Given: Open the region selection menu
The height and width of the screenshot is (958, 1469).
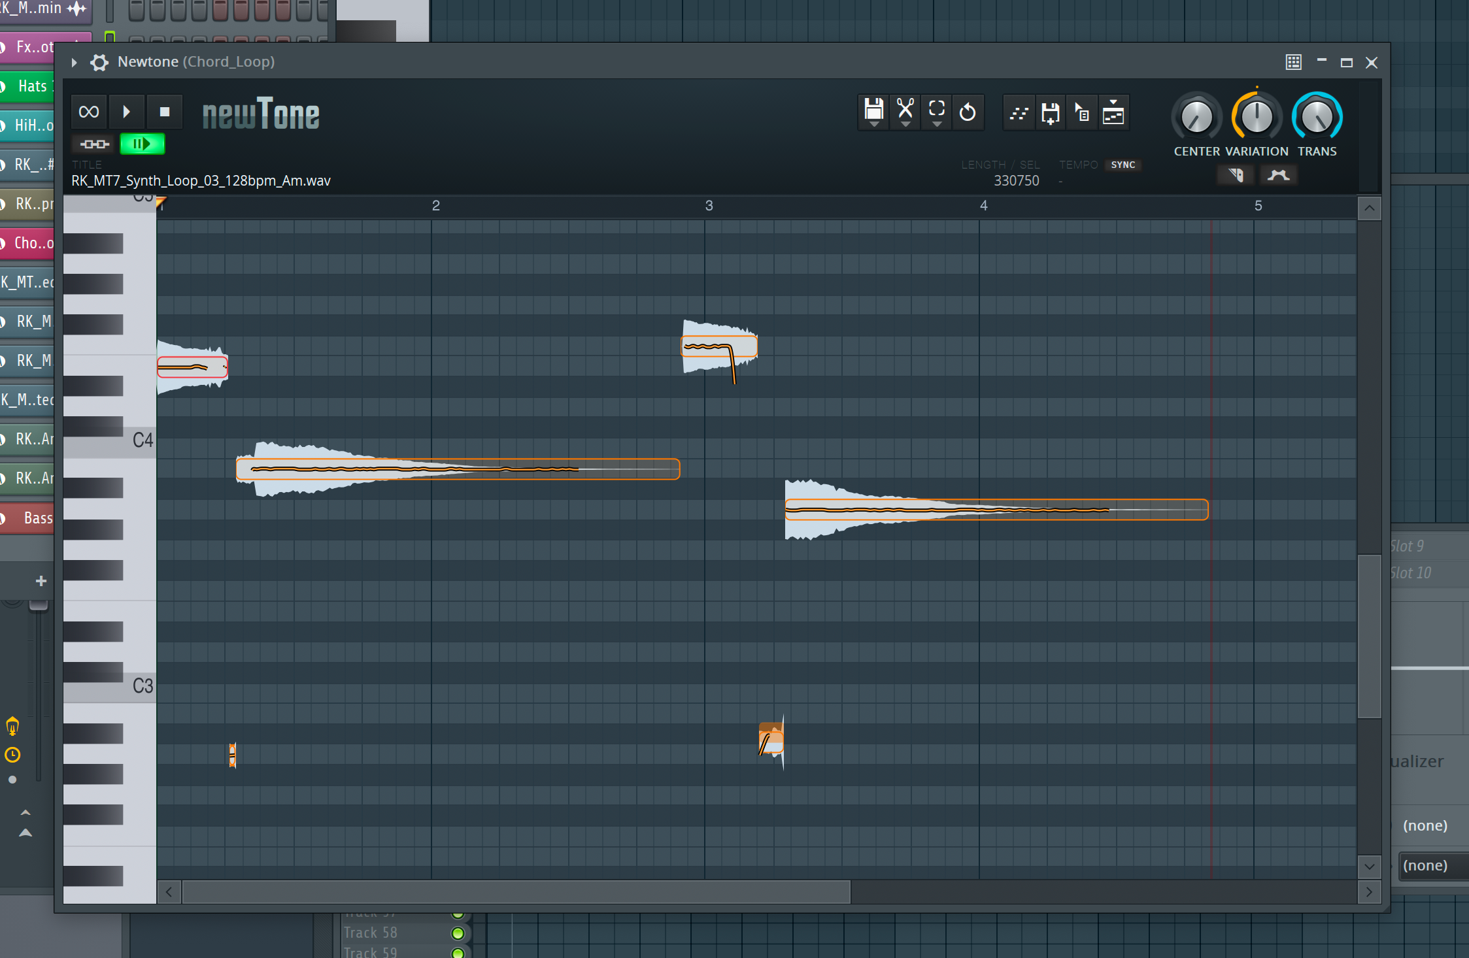Looking at the screenshot, I should [x=937, y=112].
